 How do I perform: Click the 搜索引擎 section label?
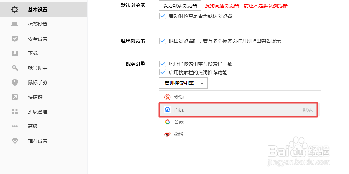point(135,64)
